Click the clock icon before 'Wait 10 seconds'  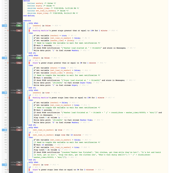pyautogui.click(x=35, y=145)
